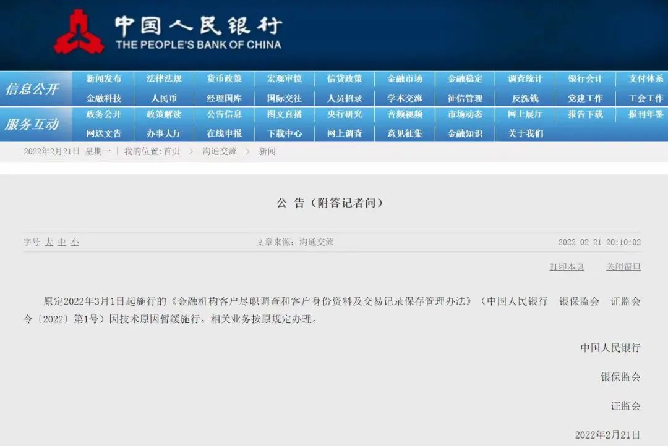Open the 服务互动 section header

(32, 124)
